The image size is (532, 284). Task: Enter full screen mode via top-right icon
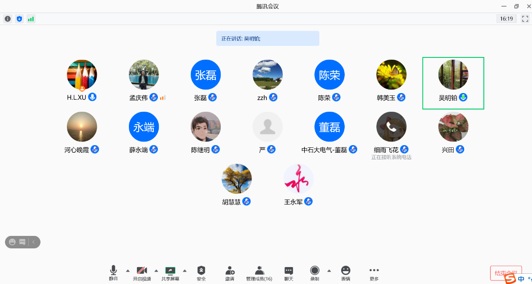pos(525,19)
